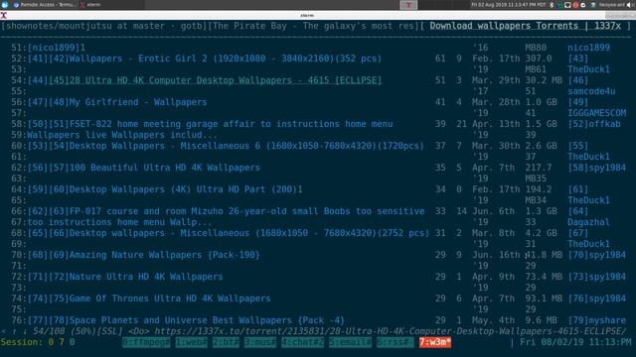The width and height of the screenshot is (636, 357).
Task: Open uploader link Dagazhal
Action: point(588,222)
